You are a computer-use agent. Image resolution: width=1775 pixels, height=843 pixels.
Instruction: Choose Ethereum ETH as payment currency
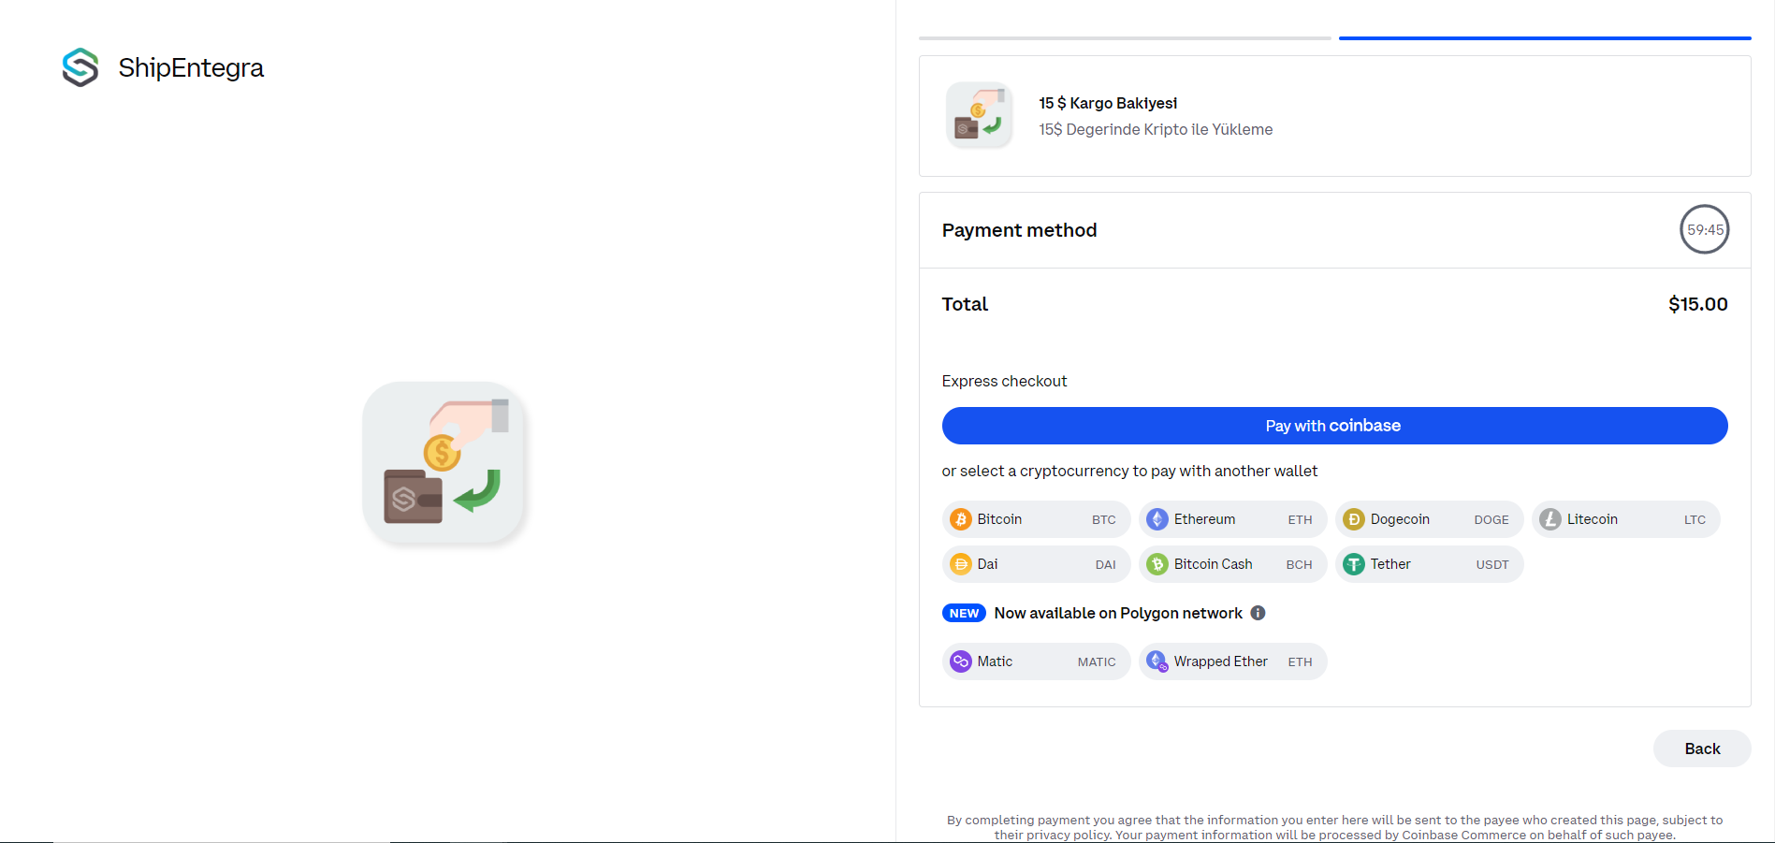[x=1232, y=519]
